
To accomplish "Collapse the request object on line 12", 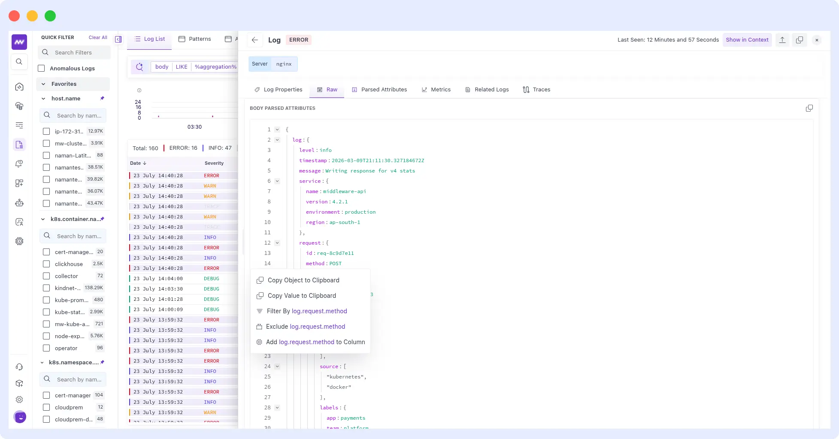I will pos(277,243).
